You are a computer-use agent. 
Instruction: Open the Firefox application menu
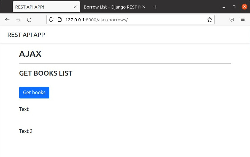[x=243, y=20]
